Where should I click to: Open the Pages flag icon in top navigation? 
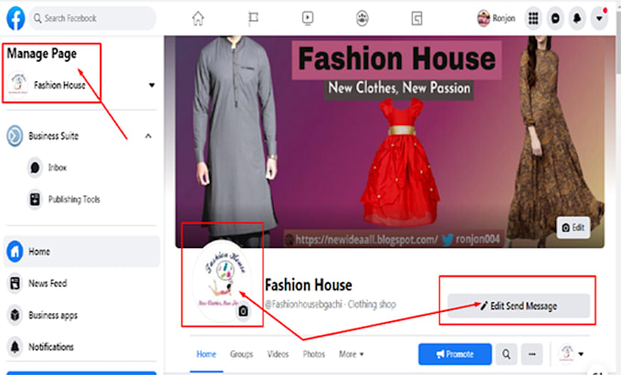point(253,18)
